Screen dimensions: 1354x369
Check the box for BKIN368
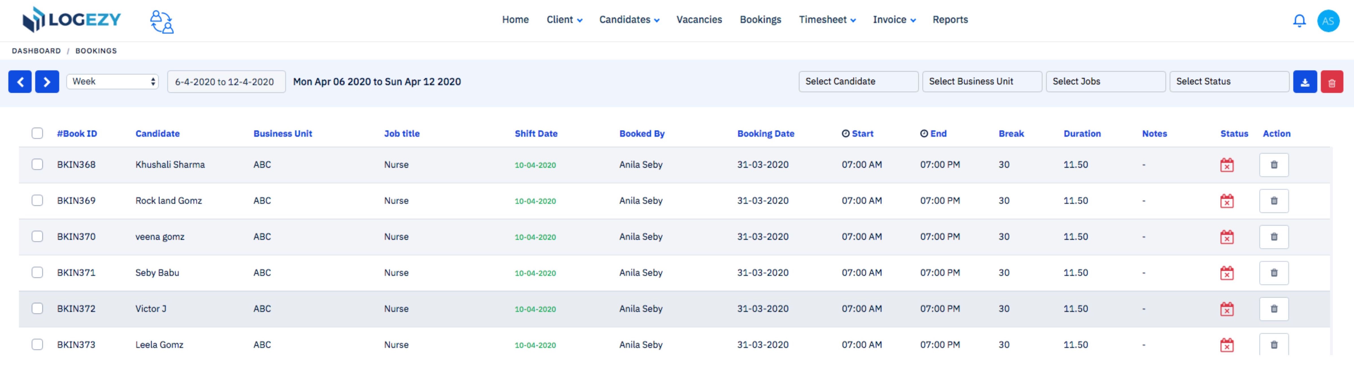[x=37, y=164]
